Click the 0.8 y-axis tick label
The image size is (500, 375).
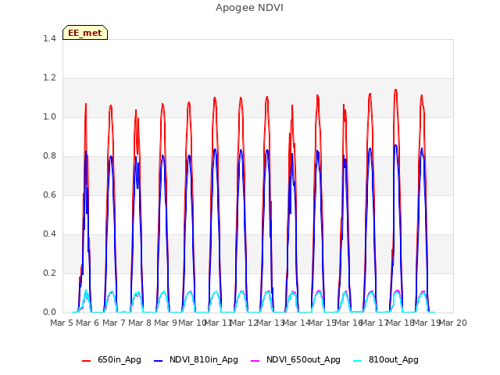pyautogui.click(x=49, y=156)
